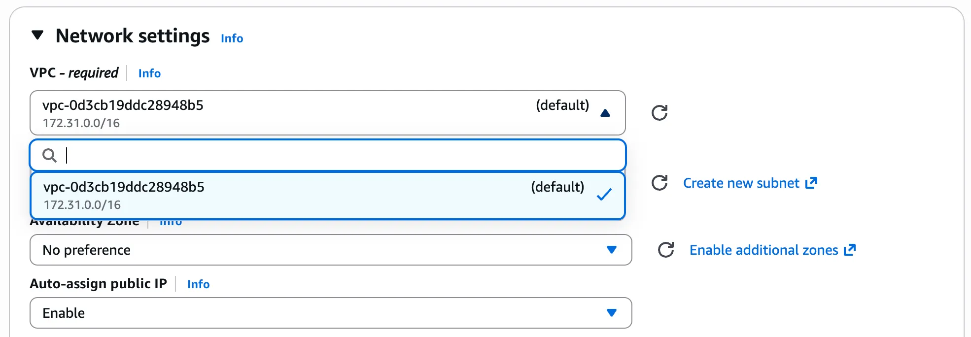Click the Info link beside VPC required

click(x=149, y=73)
